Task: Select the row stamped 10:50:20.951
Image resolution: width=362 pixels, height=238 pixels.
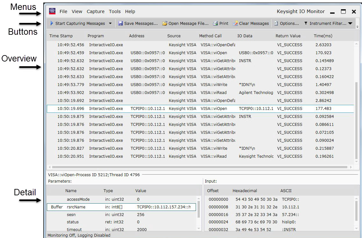Action: click(x=200, y=156)
